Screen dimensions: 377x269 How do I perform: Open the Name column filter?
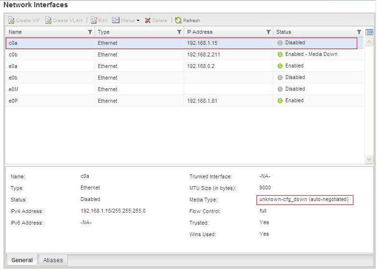coord(90,32)
